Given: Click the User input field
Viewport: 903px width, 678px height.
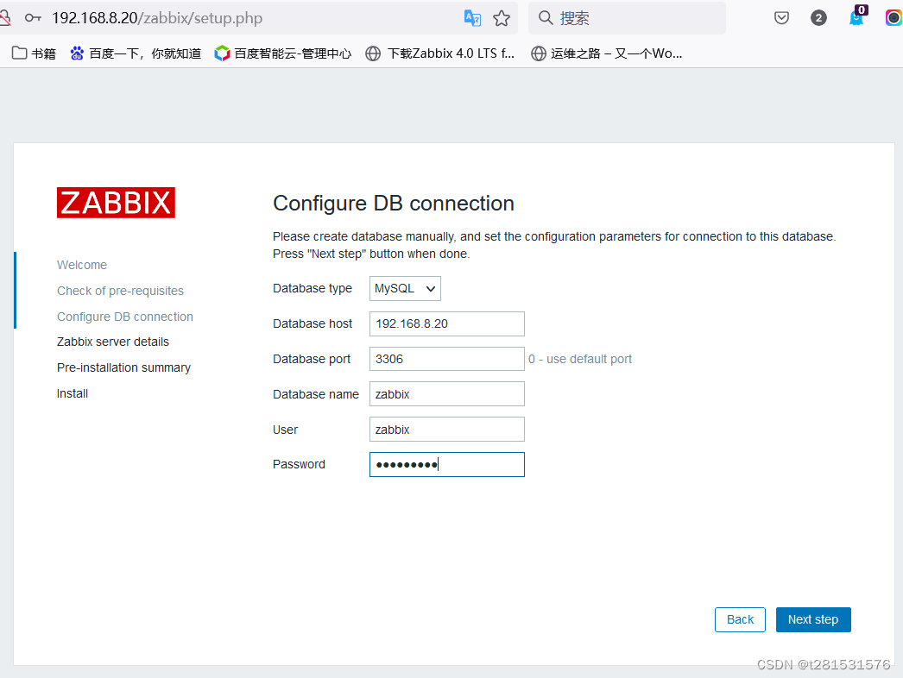Looking at the screenshot, I should (x=447, y=430).
